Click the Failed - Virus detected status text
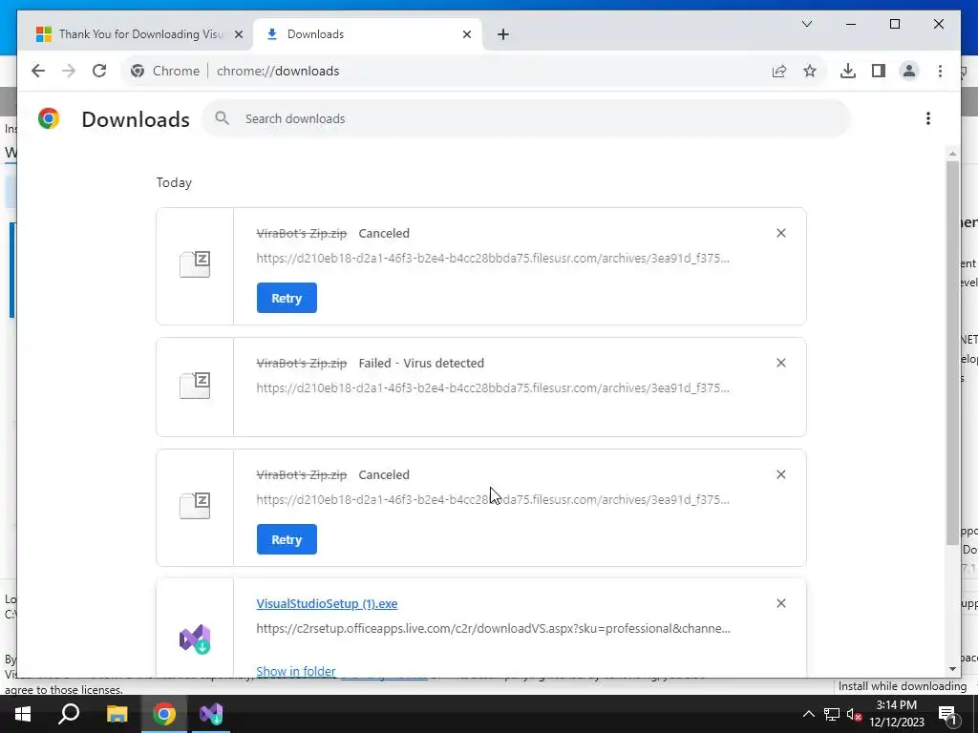This screenshot has width=978, height=733. [421, 364]
